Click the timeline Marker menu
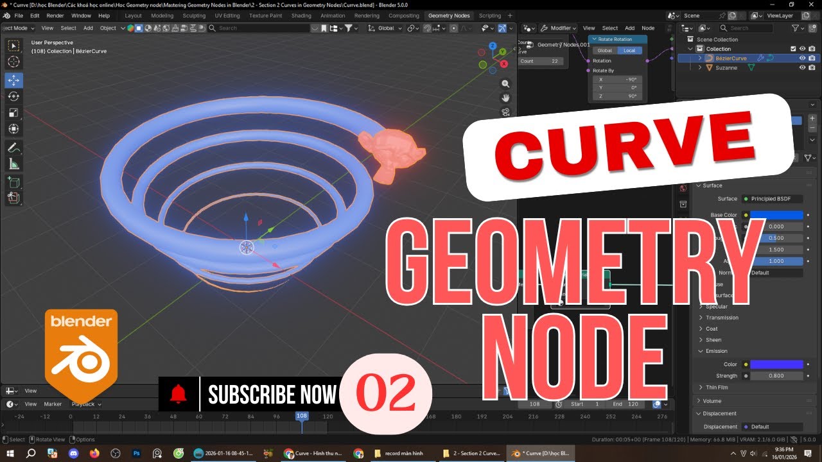Viewport: 822px width, 462px height. (53, 404)
